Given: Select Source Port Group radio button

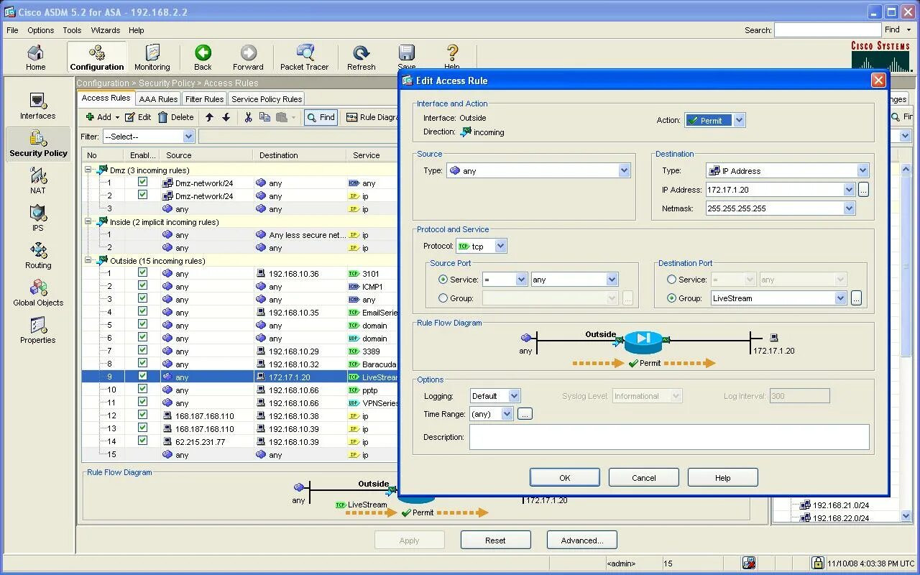Looking at the screenshot, I should 443,298.
